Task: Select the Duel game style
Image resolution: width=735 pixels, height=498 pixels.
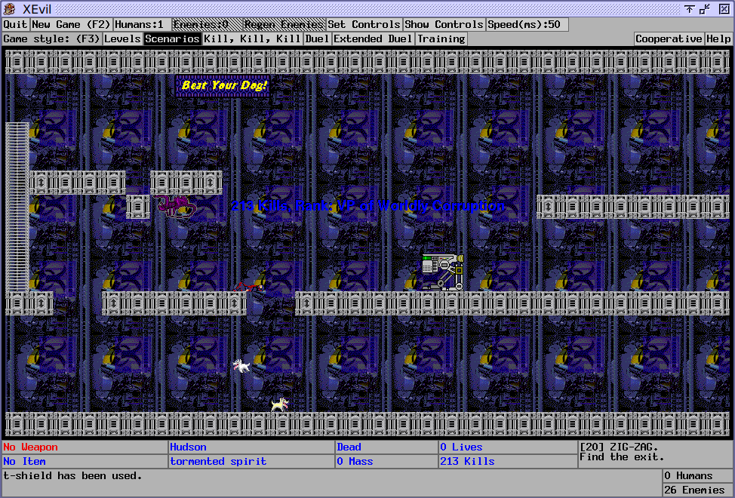Action: point(318,39)
